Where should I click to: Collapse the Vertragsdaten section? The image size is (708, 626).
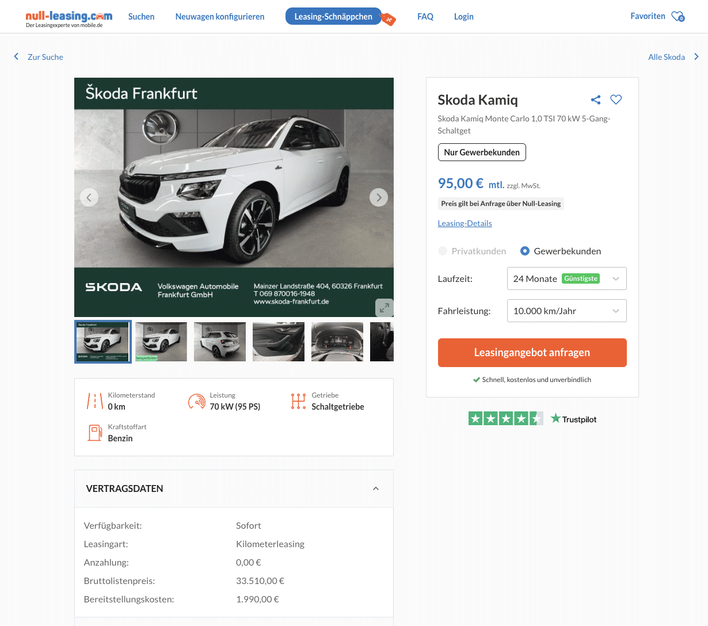point(375,488)
